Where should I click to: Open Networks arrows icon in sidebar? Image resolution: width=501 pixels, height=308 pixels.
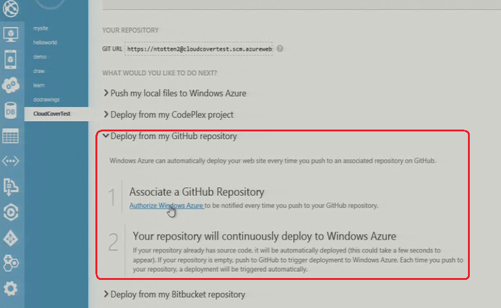pos(10,161)
